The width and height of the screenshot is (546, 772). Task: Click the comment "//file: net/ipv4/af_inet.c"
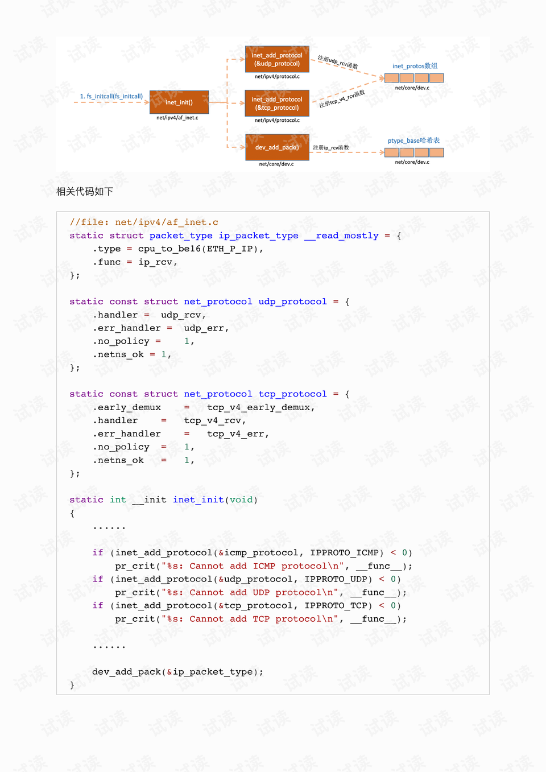[144, 222]
